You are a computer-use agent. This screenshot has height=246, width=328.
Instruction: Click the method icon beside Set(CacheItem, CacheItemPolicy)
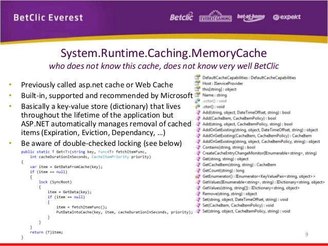pyautogui.click(x=198, y=205)
